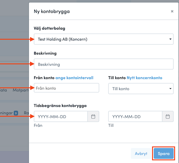
Task: Open the Nytt koncernkonto link
Action: pos(145,78)
